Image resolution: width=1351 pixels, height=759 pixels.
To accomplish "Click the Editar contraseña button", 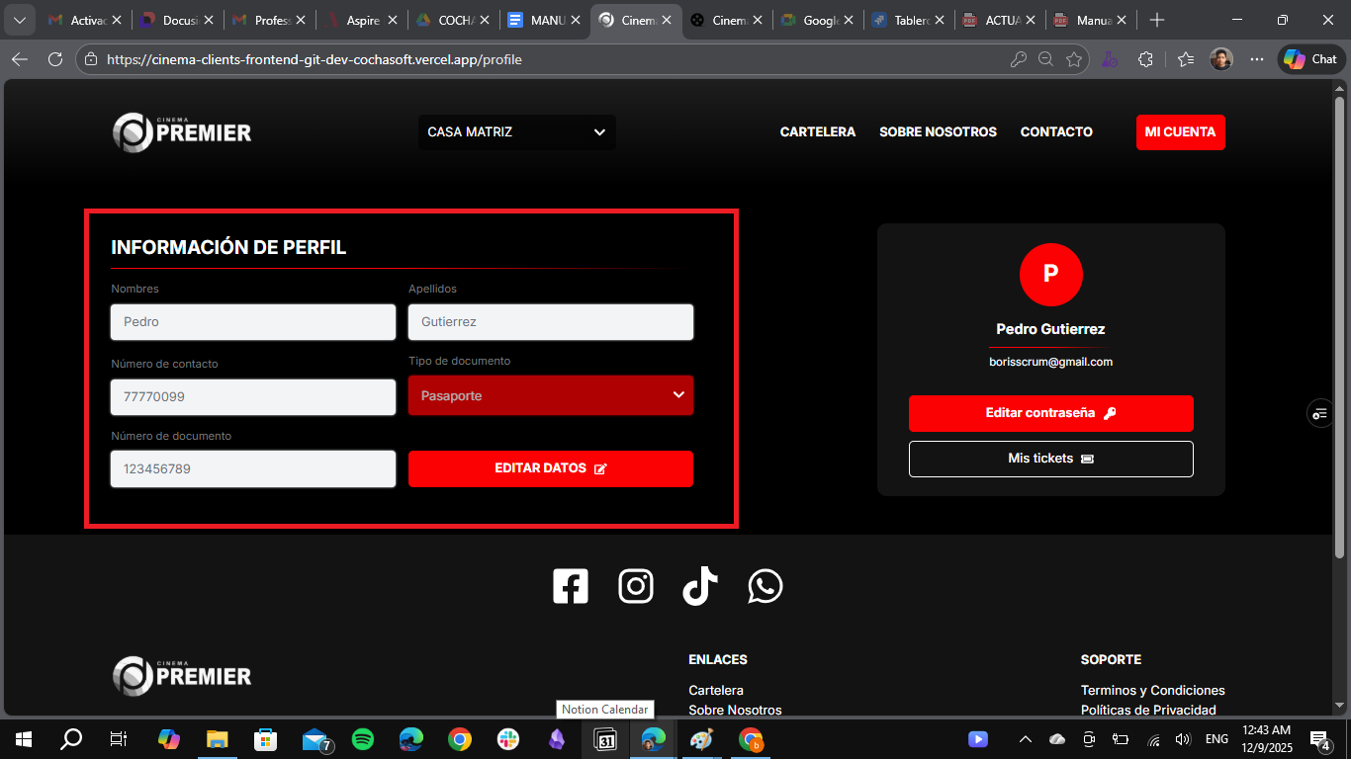I will point(1050,413).
